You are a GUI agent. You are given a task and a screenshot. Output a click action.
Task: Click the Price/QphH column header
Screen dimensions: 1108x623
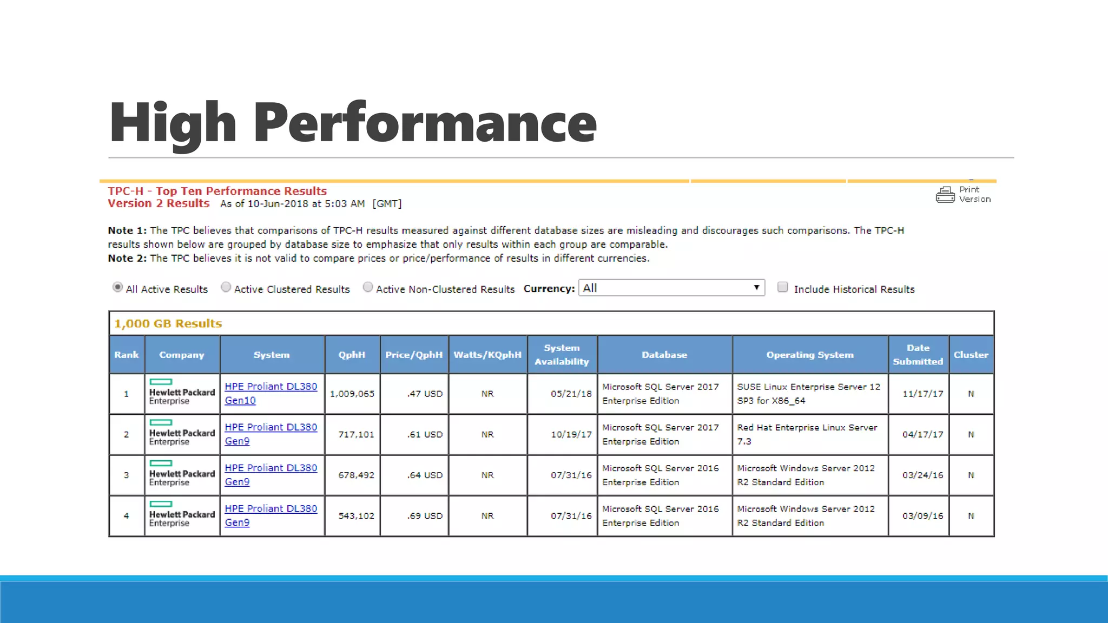click(x=414, y=355)
